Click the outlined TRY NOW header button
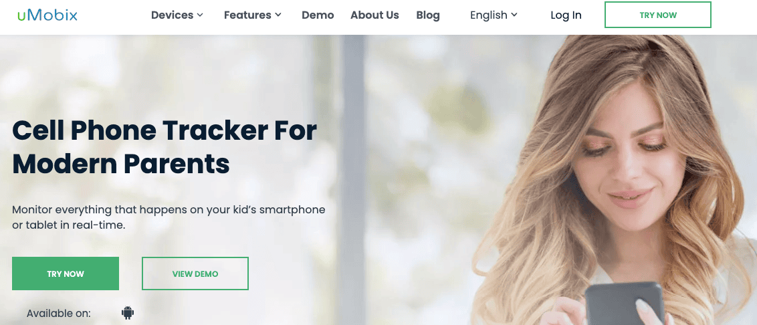Image resolution: width=757 pixels, height=325 pixels. (x=658, y=15)
